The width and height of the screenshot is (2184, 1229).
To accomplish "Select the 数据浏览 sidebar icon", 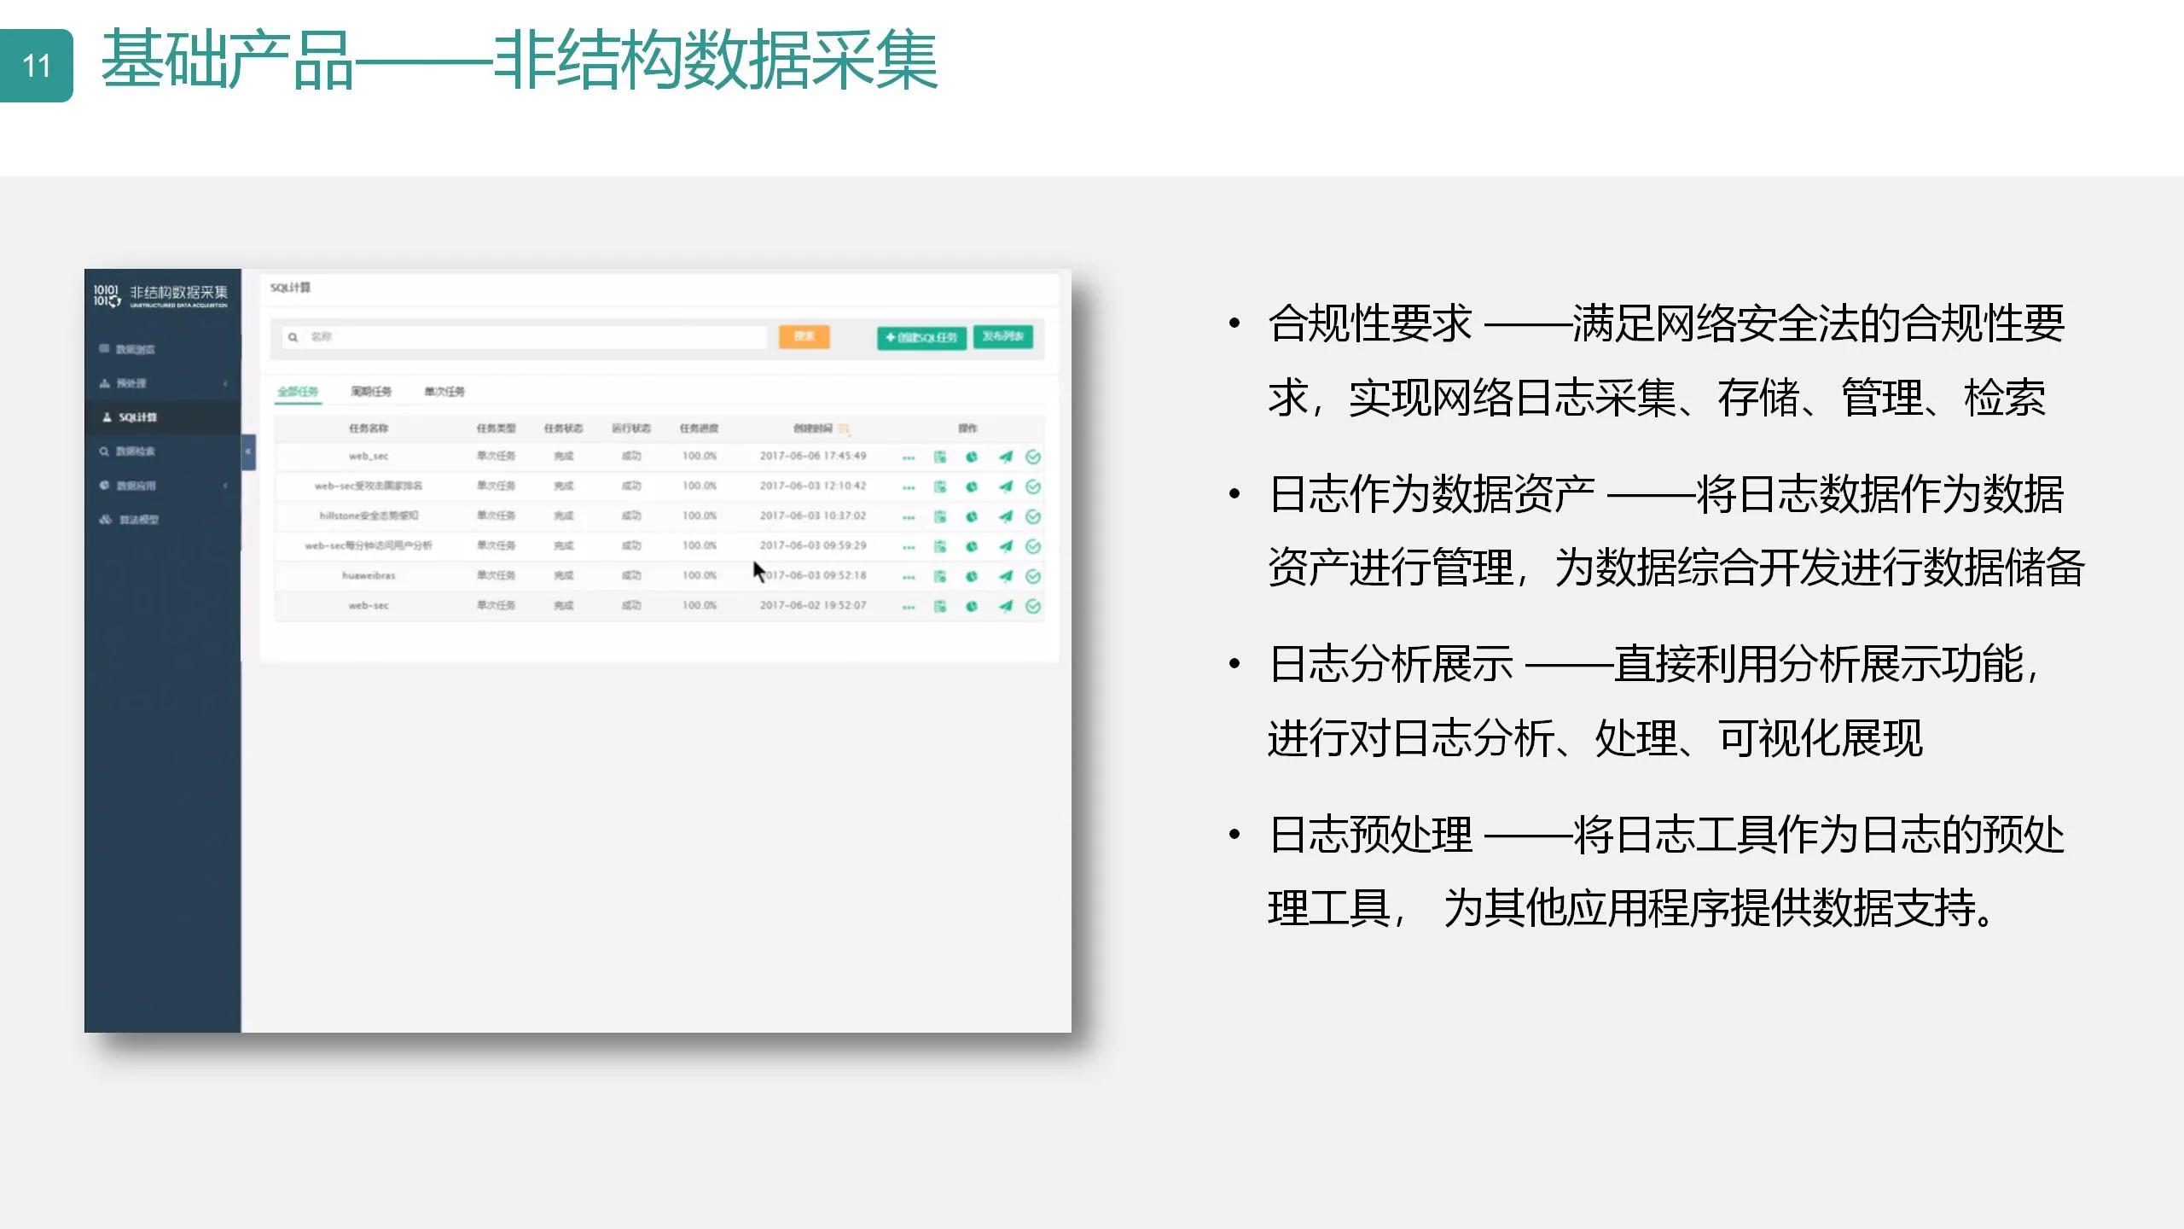I will pos(105,350).
